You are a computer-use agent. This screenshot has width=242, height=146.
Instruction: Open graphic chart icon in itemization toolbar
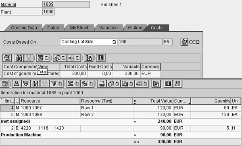coord(156,84)
